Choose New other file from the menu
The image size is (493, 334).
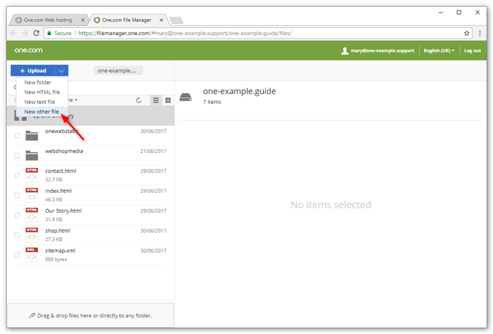point(42,112)
